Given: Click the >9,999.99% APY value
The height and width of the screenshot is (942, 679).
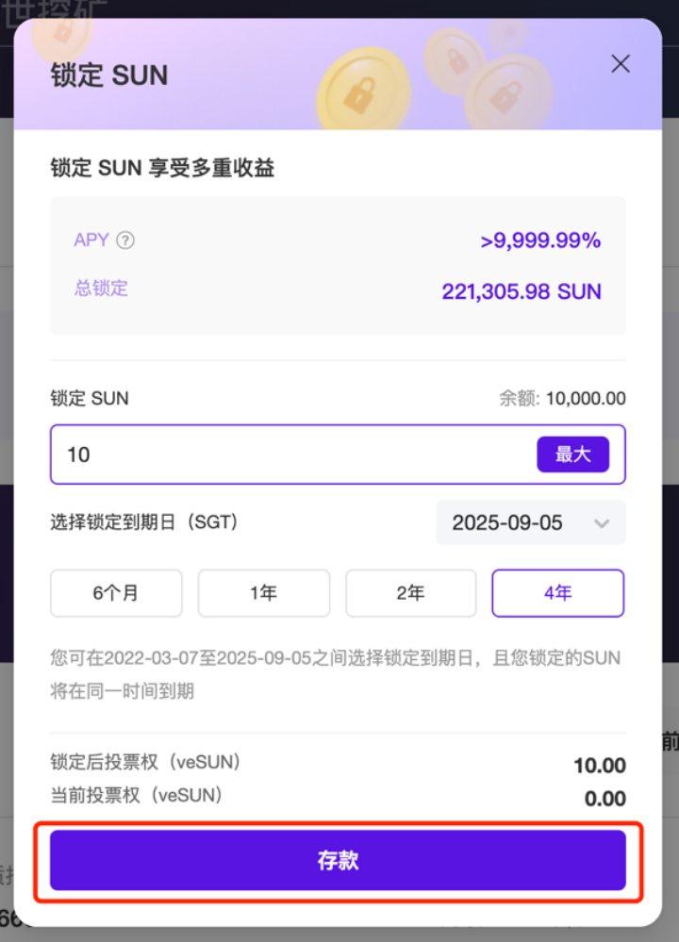Looking at the screenshot, I should (x=540, y=240).
